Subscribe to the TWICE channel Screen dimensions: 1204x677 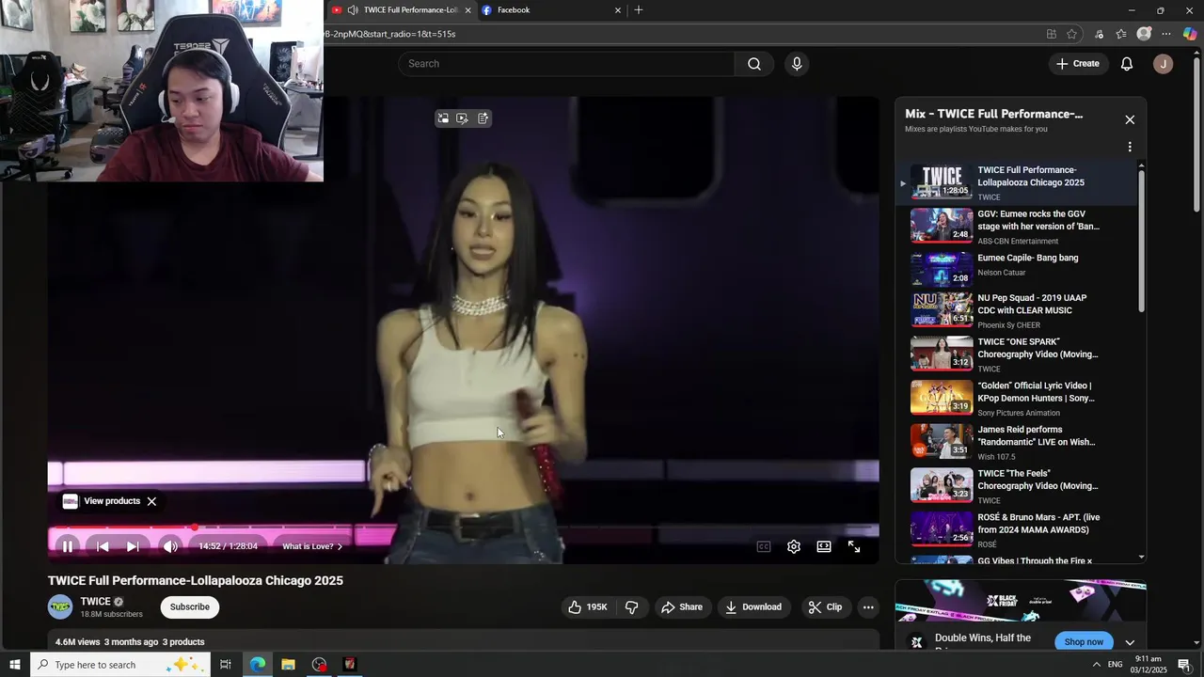(190, 607)
